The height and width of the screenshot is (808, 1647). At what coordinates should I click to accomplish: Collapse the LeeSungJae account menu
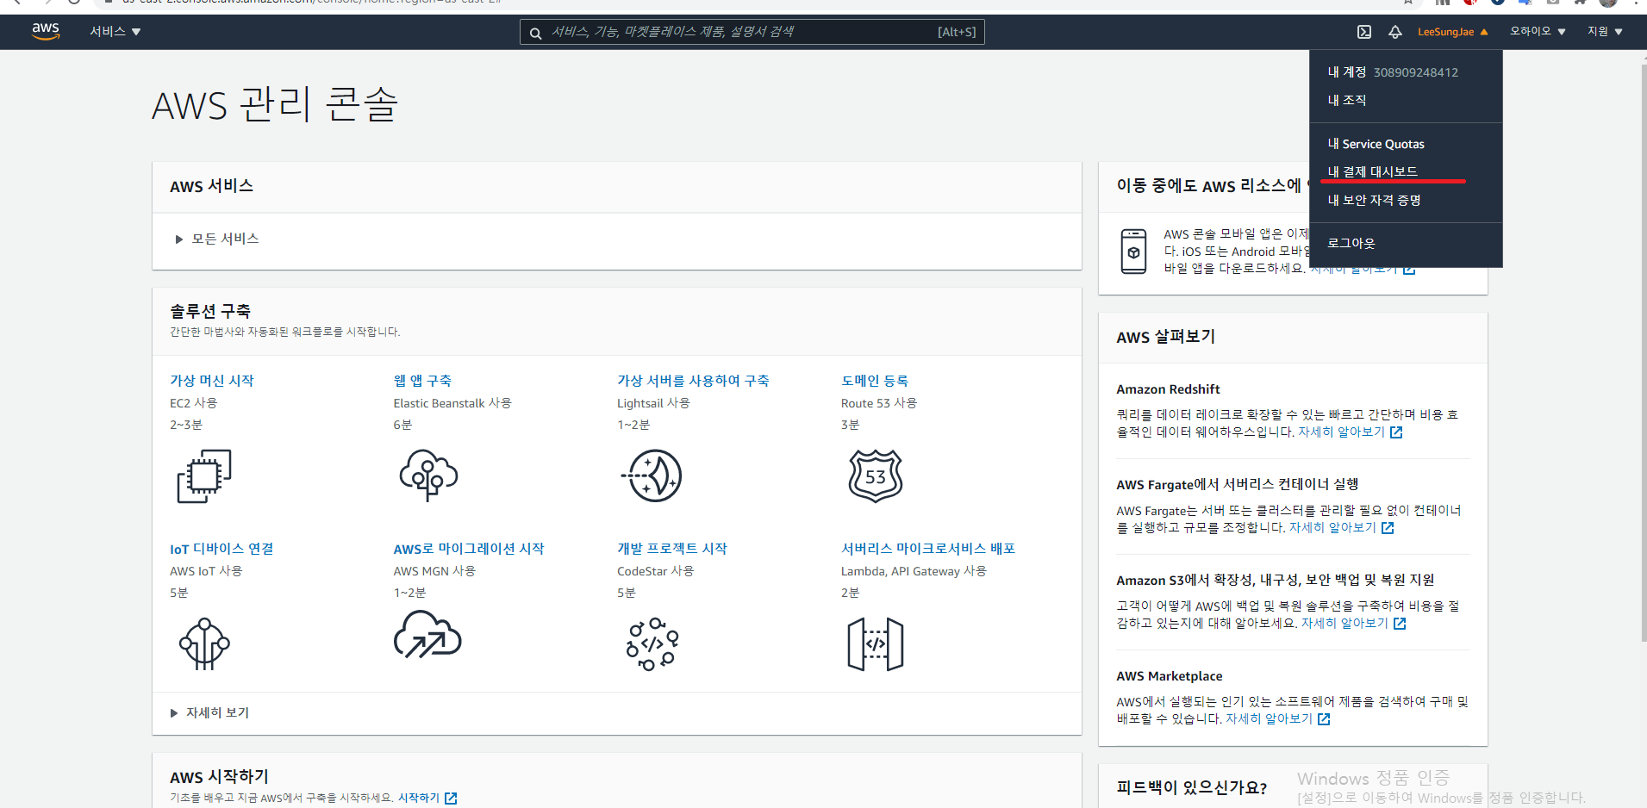coord(1453,32)
